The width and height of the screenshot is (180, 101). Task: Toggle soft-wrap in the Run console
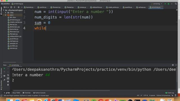pos(8,75)
